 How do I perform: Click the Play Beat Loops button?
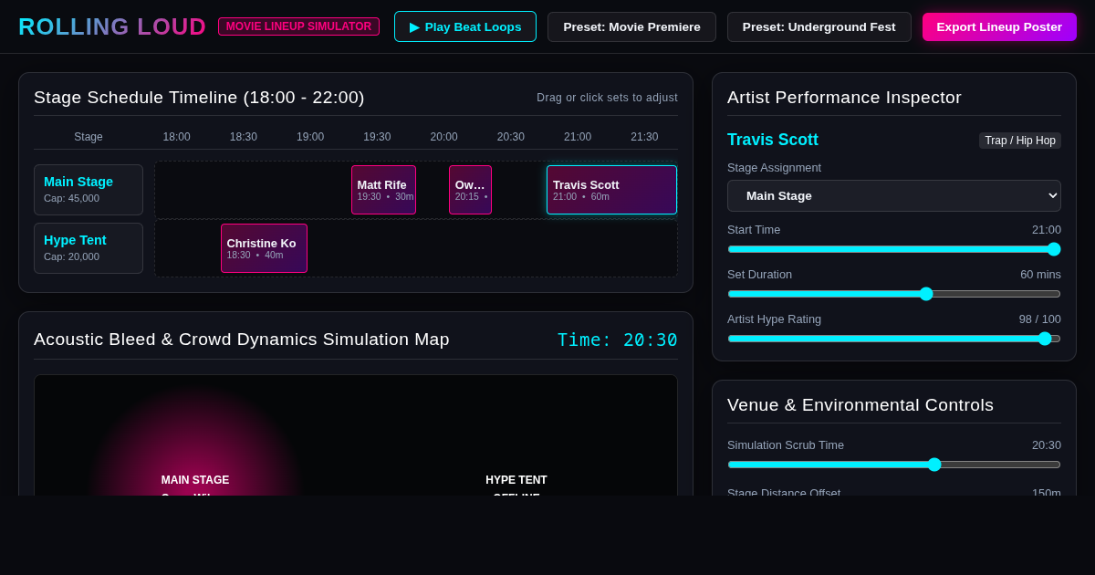pos(465,26)
